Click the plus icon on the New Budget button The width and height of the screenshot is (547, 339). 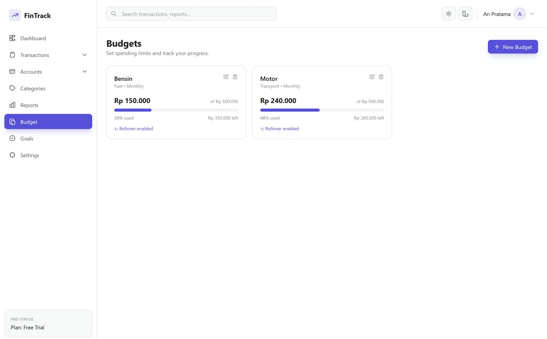497,47
